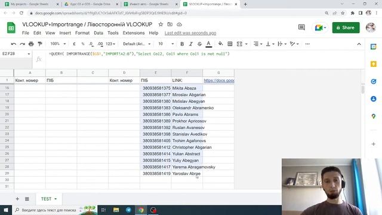The width and height of the screenshot is (382, 215).
Task: Check cloud document status icon
Action: (x=179, y=24)
